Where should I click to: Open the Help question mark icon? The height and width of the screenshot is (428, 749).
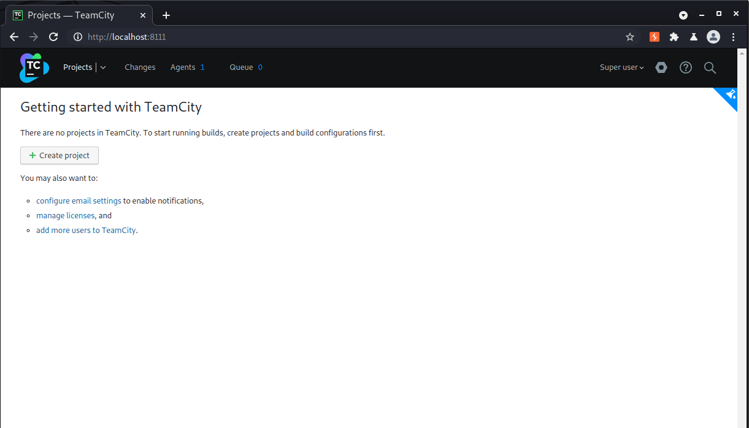(686, 67)
